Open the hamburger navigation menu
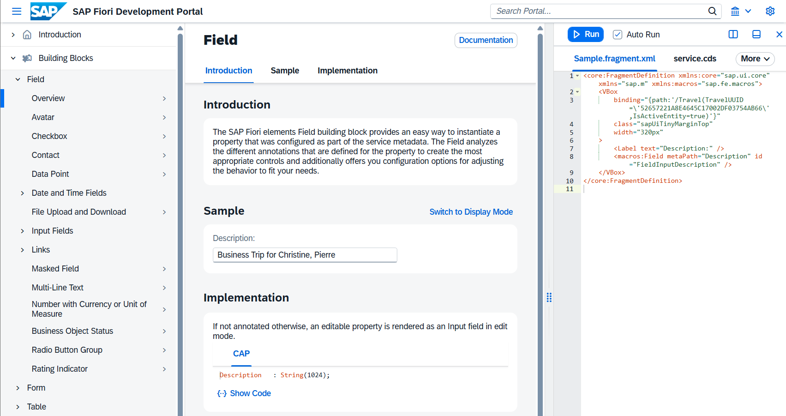786x416 pixels. [17, 11]
